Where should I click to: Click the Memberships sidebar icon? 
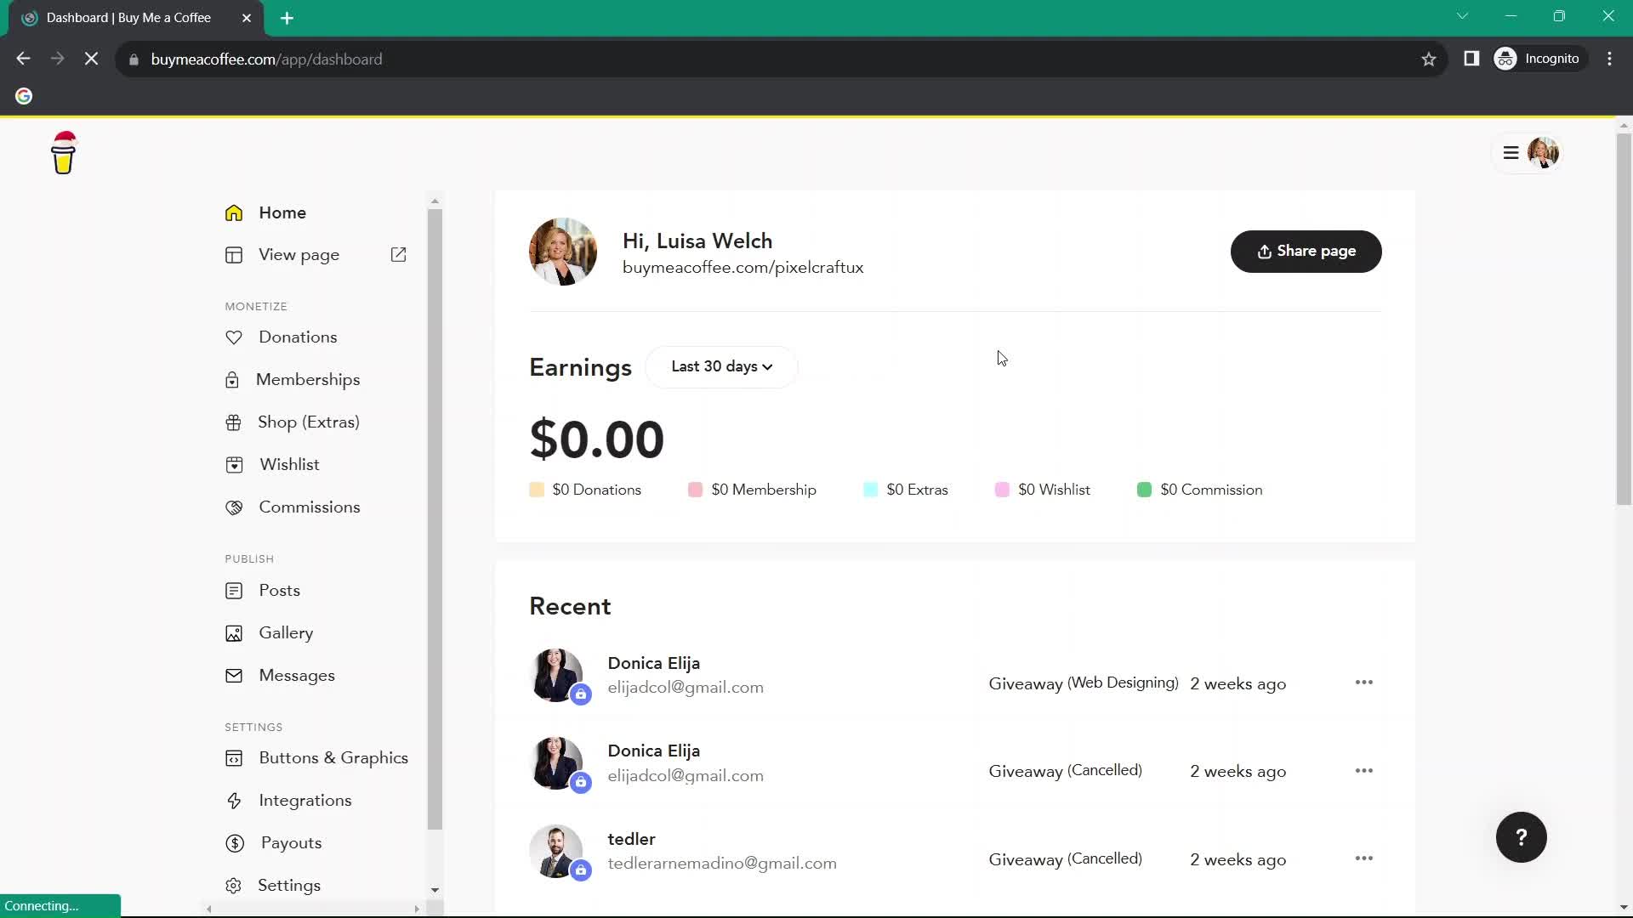tap(233, 379)
